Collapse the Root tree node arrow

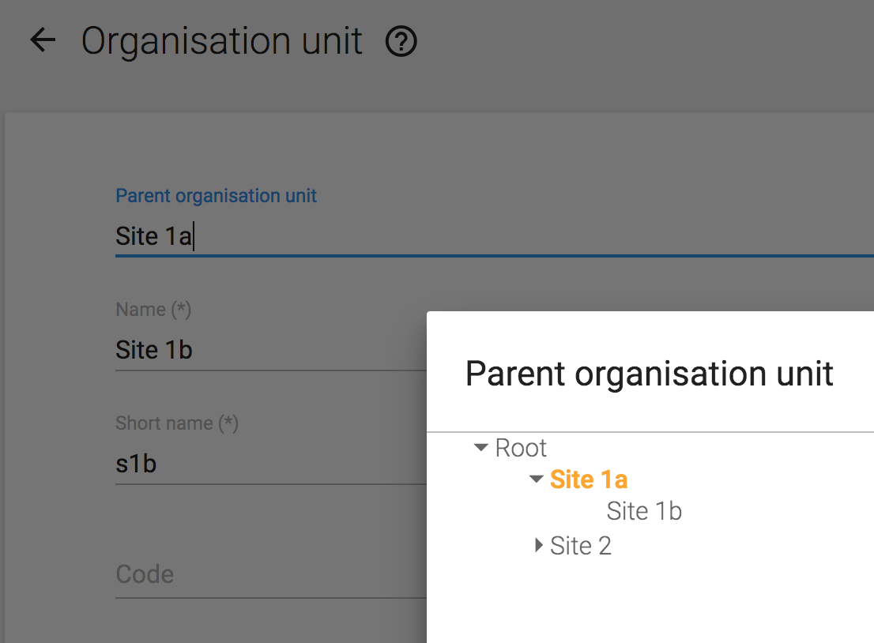click(x=480, y=448)
